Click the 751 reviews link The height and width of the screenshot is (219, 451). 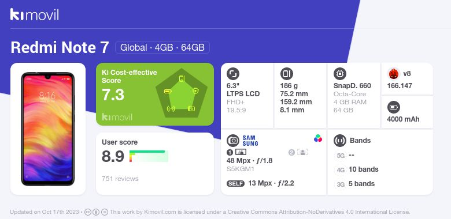120,179
